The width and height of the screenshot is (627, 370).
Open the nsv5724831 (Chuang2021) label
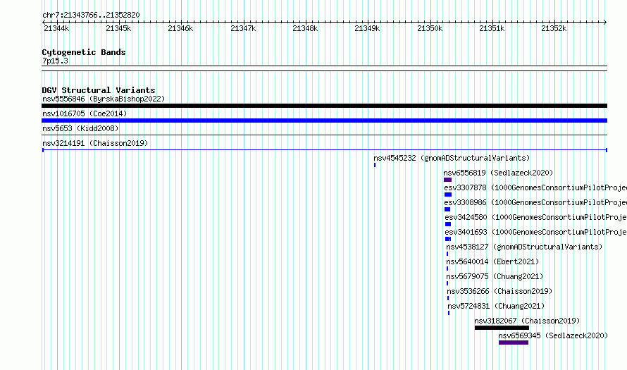496,306
